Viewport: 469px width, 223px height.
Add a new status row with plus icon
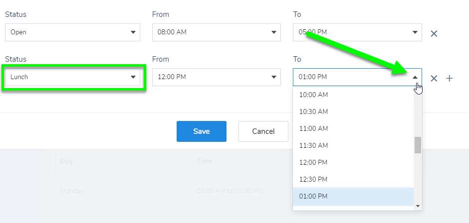(x=449, y=79)
